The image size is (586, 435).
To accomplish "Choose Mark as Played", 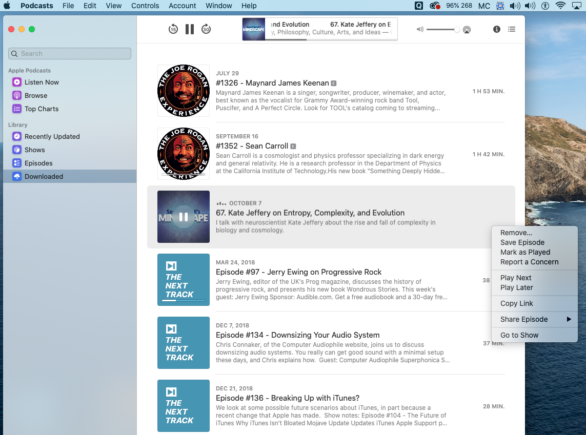I will (534, 252).
